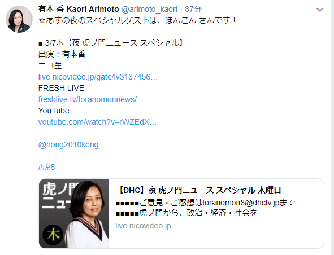334x255 pixels.
Task: Click the tweet line announcing ほんこん guest
Action: (137, 20)
